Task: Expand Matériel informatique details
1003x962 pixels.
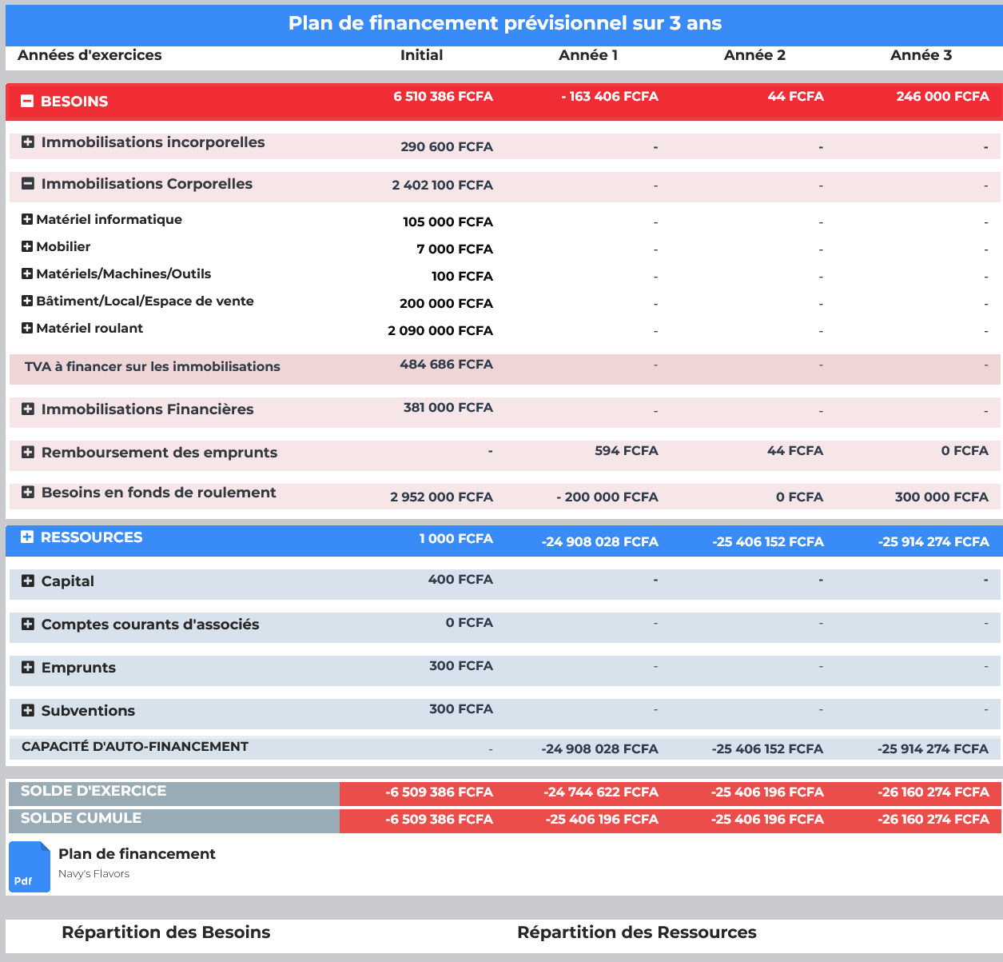Action: point(27,219)
